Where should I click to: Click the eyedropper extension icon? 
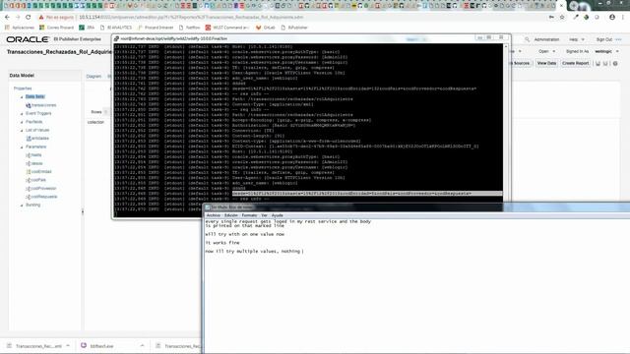pos(576,18)
